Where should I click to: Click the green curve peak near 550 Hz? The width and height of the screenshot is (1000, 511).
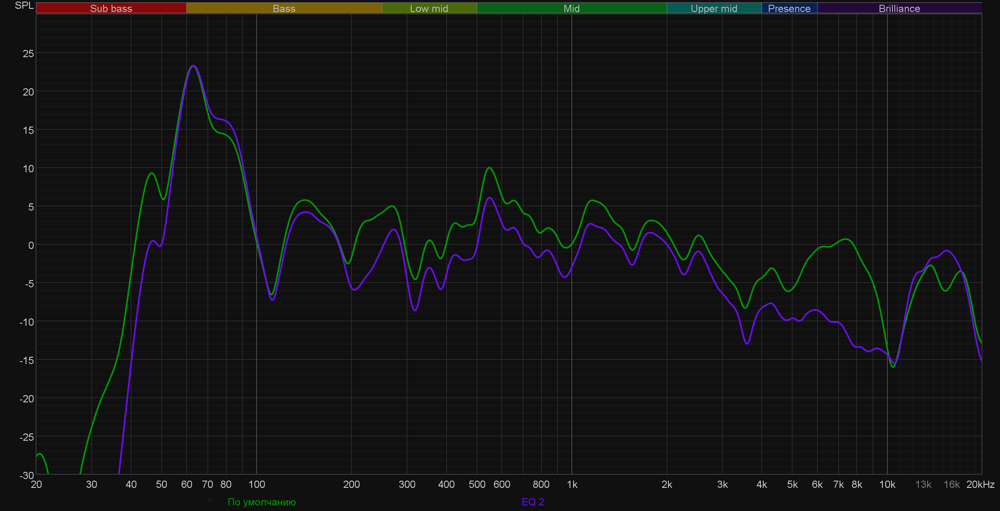tap(489, 168)
